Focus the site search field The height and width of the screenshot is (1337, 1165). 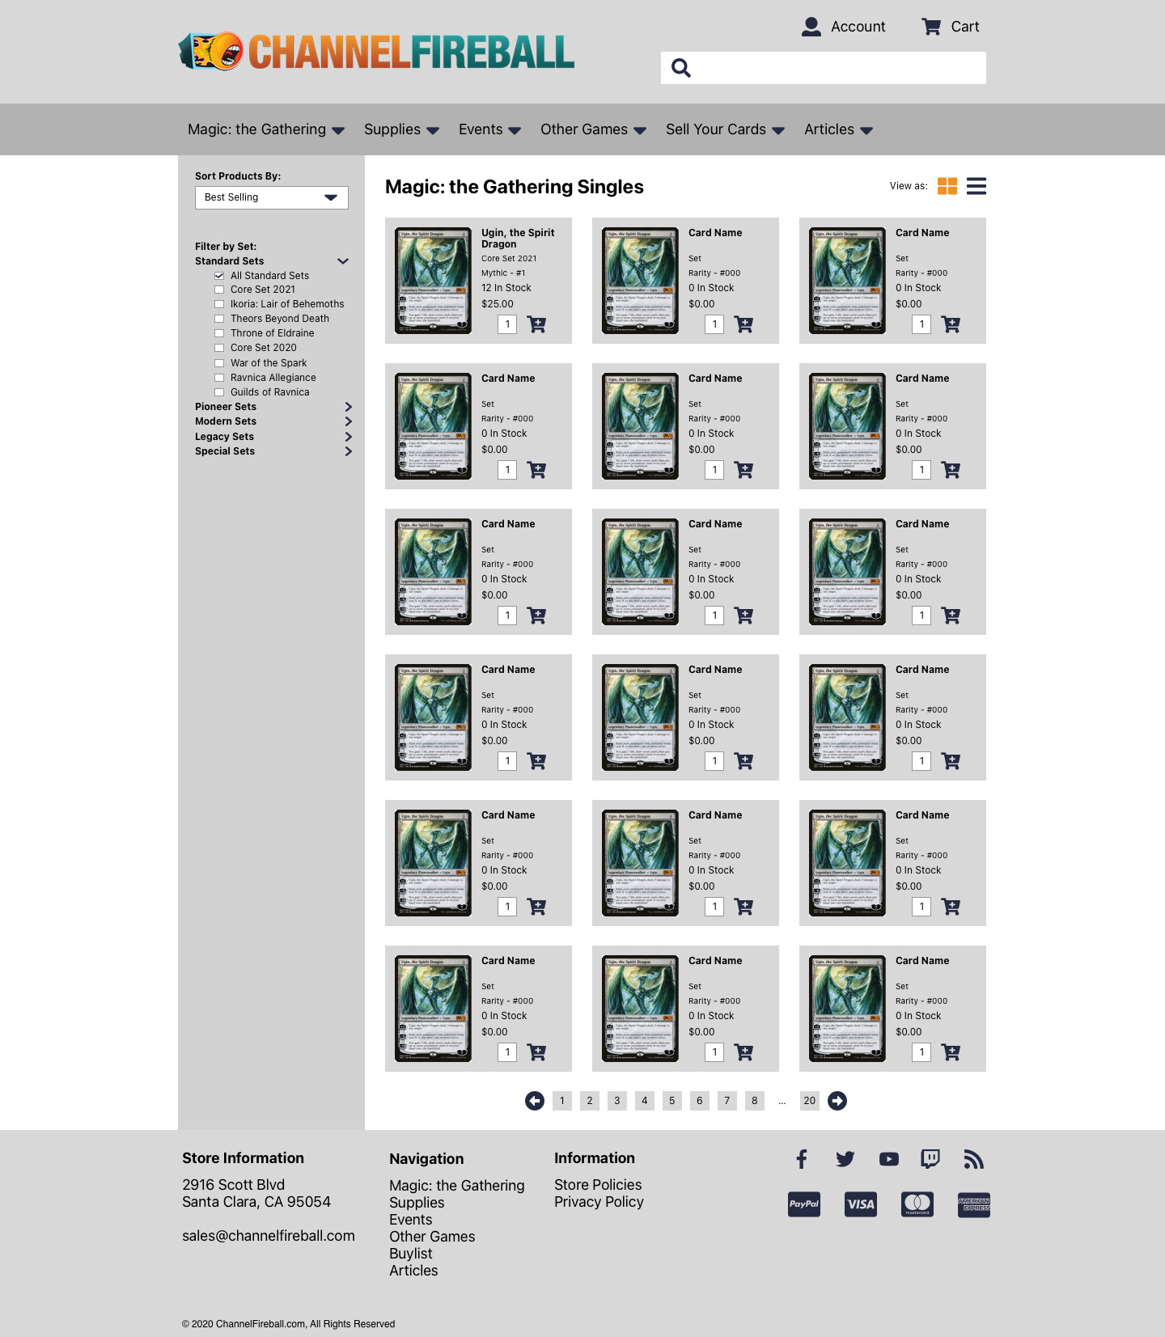click(824, 68)
